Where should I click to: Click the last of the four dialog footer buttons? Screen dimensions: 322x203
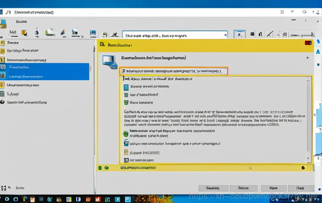click(301, 188)
